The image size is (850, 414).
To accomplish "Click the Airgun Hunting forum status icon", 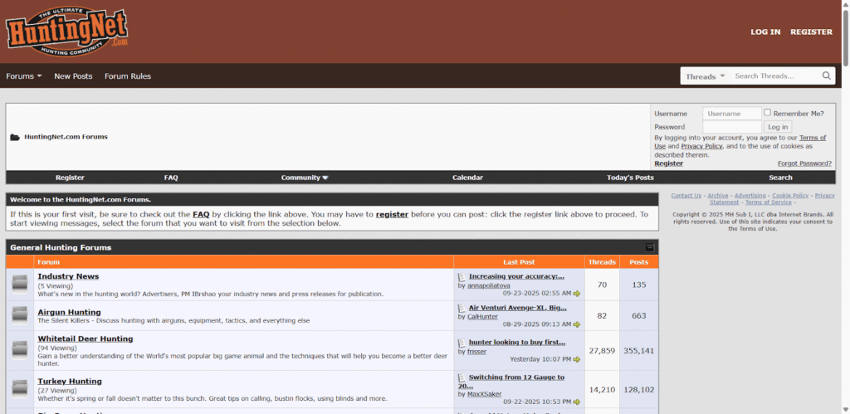I will pos(20,315).
